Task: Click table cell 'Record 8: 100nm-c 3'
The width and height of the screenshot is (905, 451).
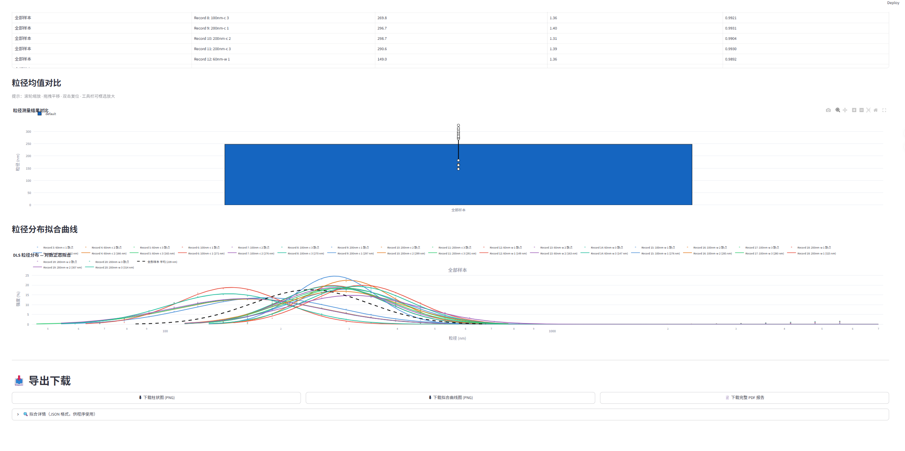Action: click(283, 18)
